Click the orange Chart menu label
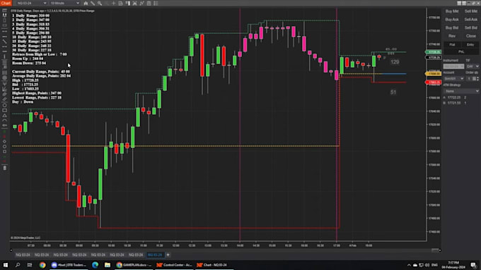 coord(6,3)
